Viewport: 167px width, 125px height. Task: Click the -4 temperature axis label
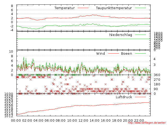pos(12,30)
